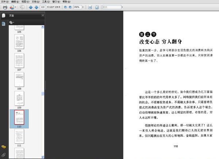Go to next page with down arrow

point(36,7)
